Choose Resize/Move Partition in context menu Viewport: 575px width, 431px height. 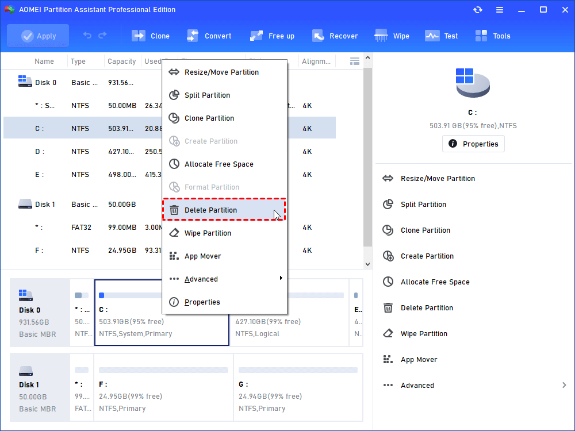224,72
